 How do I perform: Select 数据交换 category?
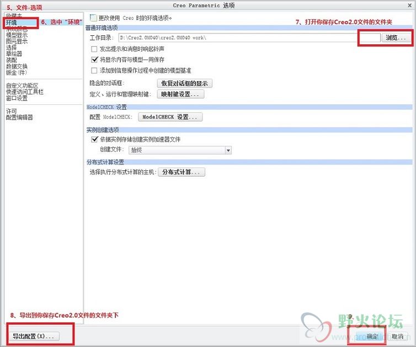pos(17,66)
